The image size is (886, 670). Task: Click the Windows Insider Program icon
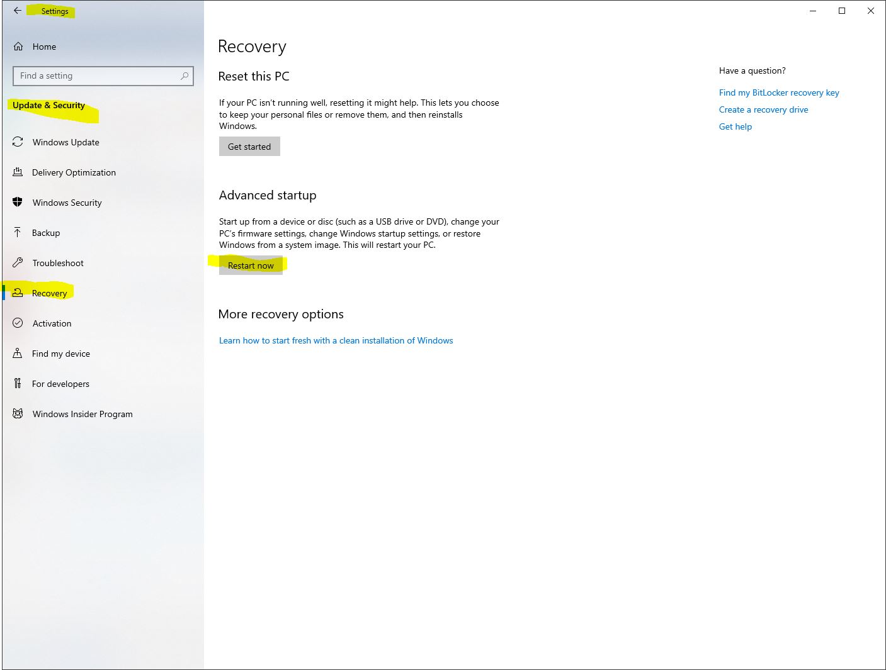[18, 414]
